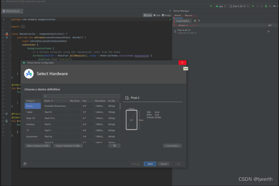279x186 pixels.
Task: Click the Pixel 6 API 31 device icon
Action: [175, 32]
